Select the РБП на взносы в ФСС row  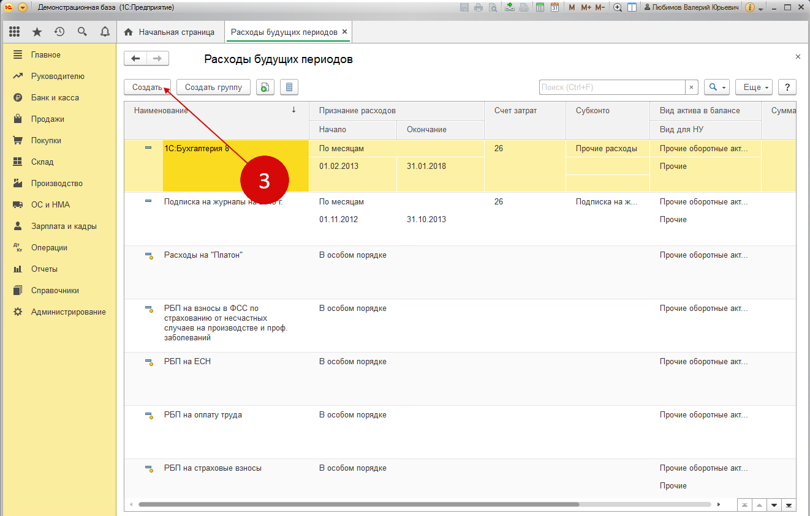pos(460,326)
